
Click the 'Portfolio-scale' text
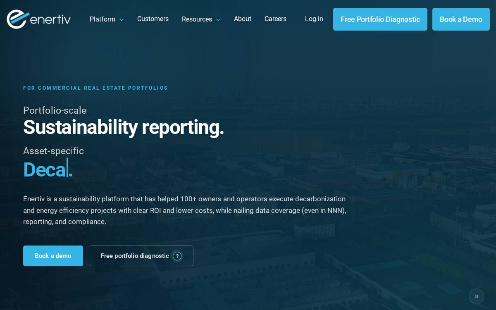click(x=55, y=110)
